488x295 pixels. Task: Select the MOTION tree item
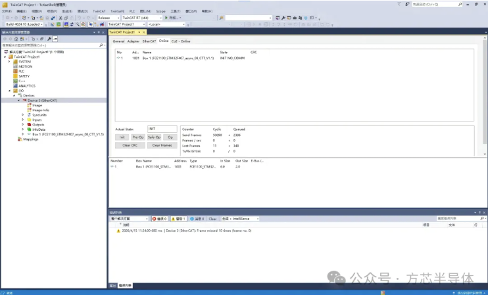tap(25, 66)
